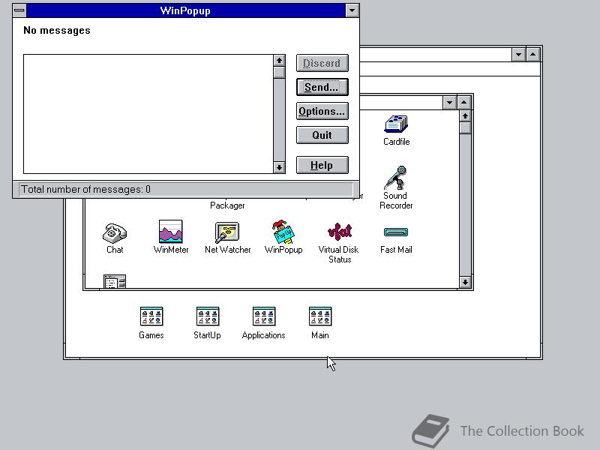Launch Fast Mail

(396, 231)
